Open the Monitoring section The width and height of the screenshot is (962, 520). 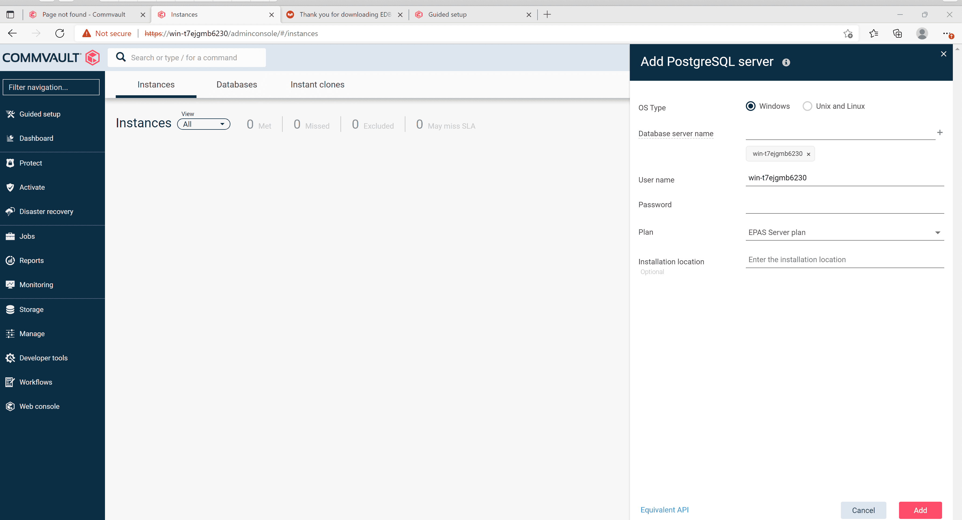(36, 284)
